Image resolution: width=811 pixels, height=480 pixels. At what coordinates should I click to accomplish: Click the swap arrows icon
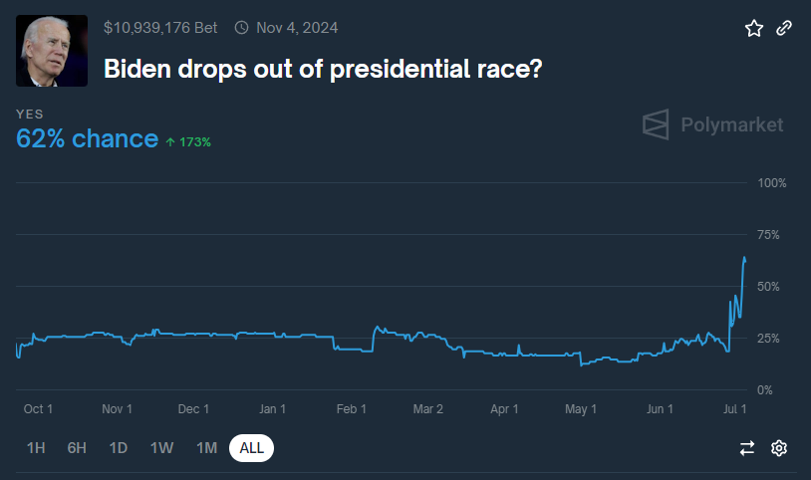pyautogui.click(x=747, y=448)
